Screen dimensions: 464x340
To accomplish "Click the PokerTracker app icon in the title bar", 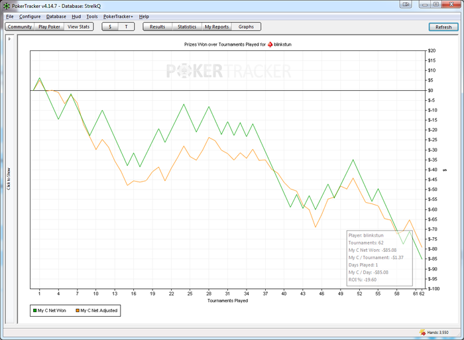I will [x=7, y=5].
